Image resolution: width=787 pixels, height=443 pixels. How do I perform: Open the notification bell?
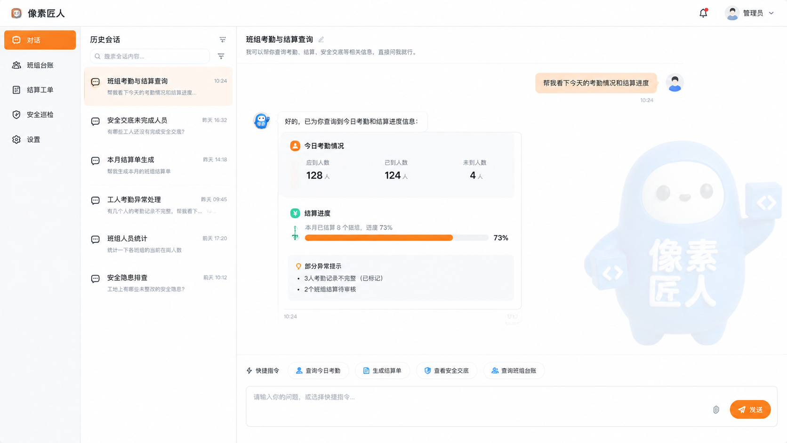(703, 13)
